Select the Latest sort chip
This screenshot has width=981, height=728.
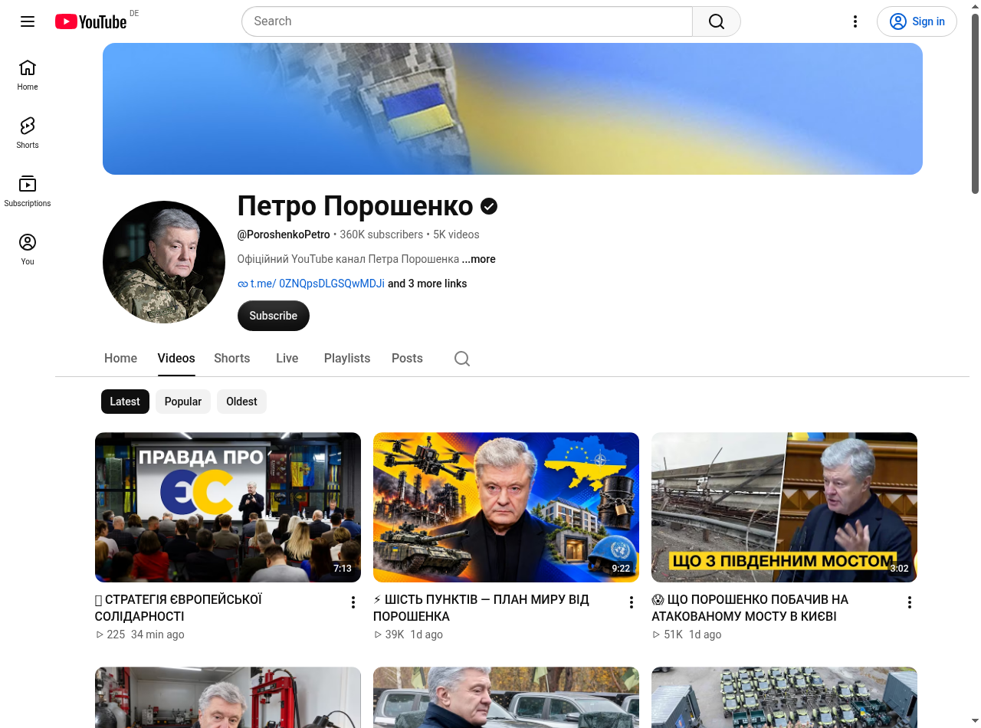tap(125, 402)
